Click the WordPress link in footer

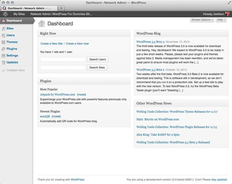(x=78, y=179)
